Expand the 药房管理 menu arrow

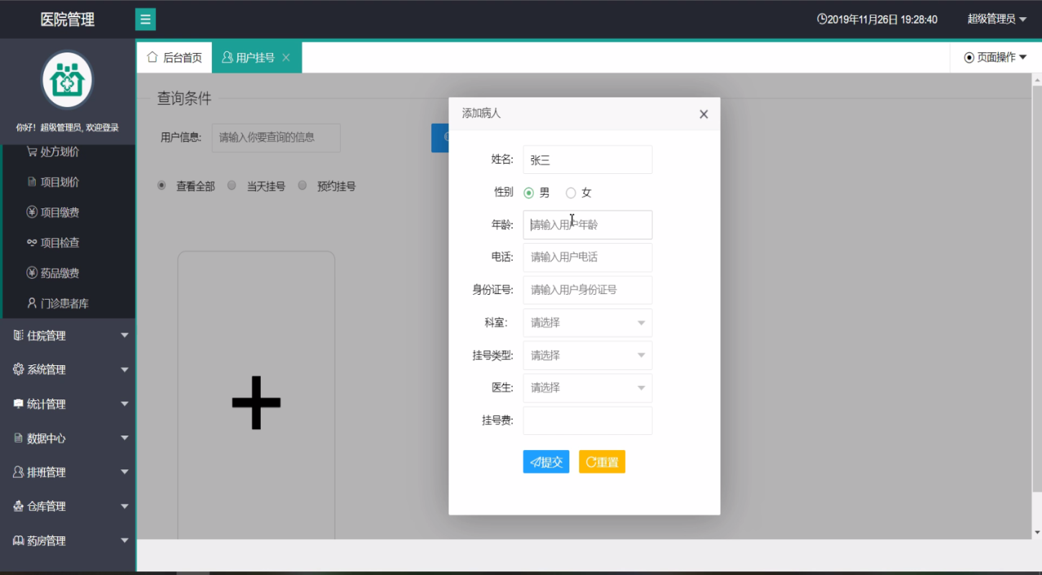click(x=124, y=540)
